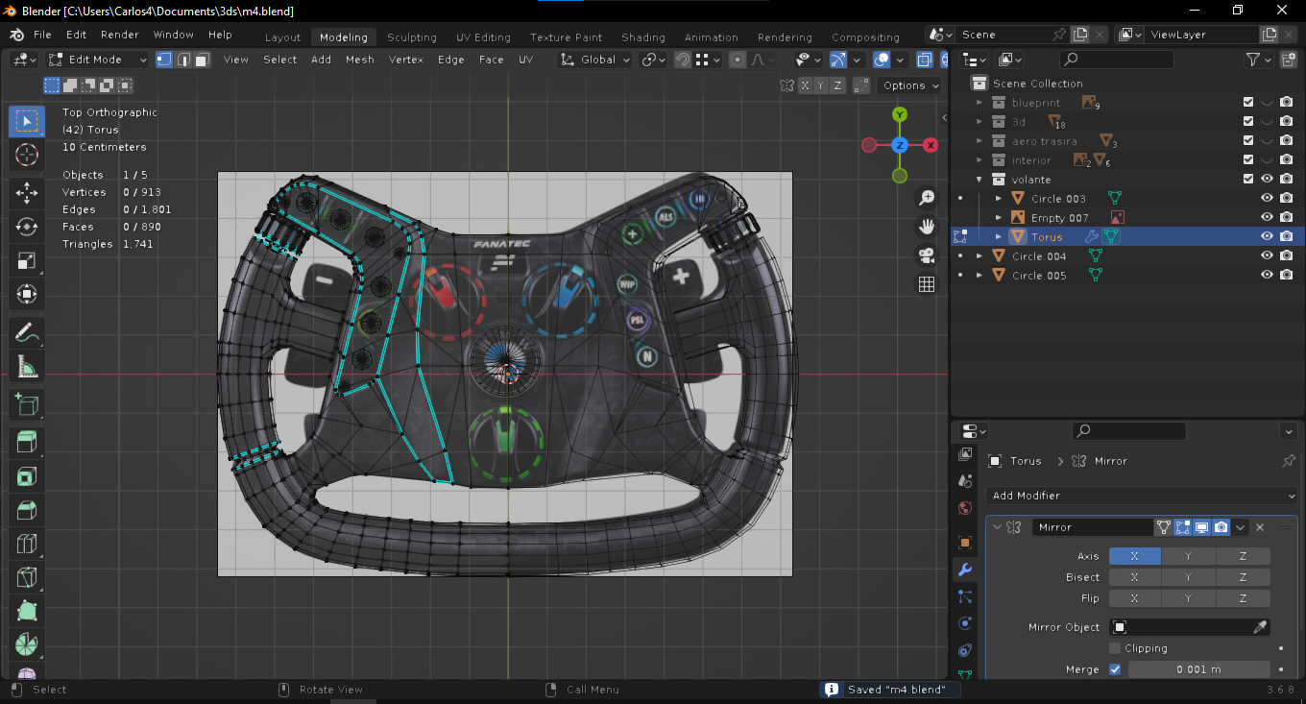
Task: Select the Move tool in toolbar
Action: pos(27,192)
